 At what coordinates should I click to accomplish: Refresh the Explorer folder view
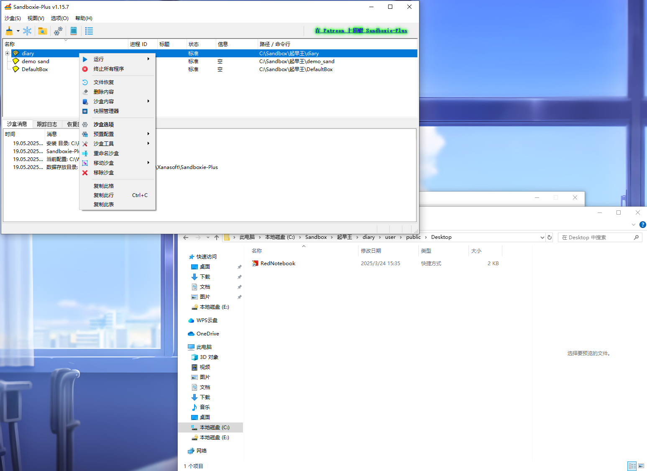coord(550,238)
